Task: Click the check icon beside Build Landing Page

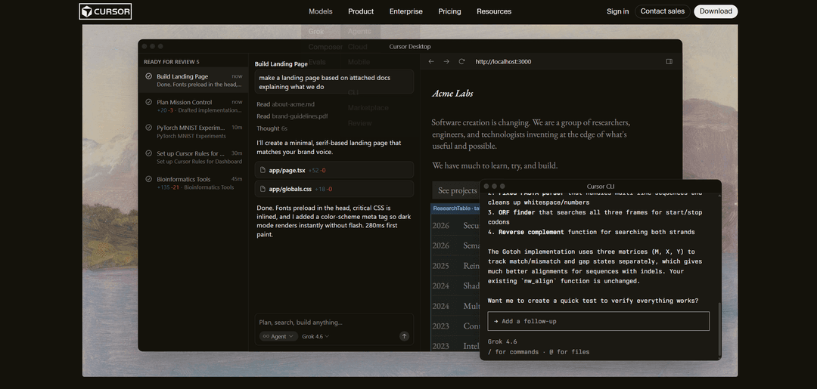Action: [x=148, y=76]
